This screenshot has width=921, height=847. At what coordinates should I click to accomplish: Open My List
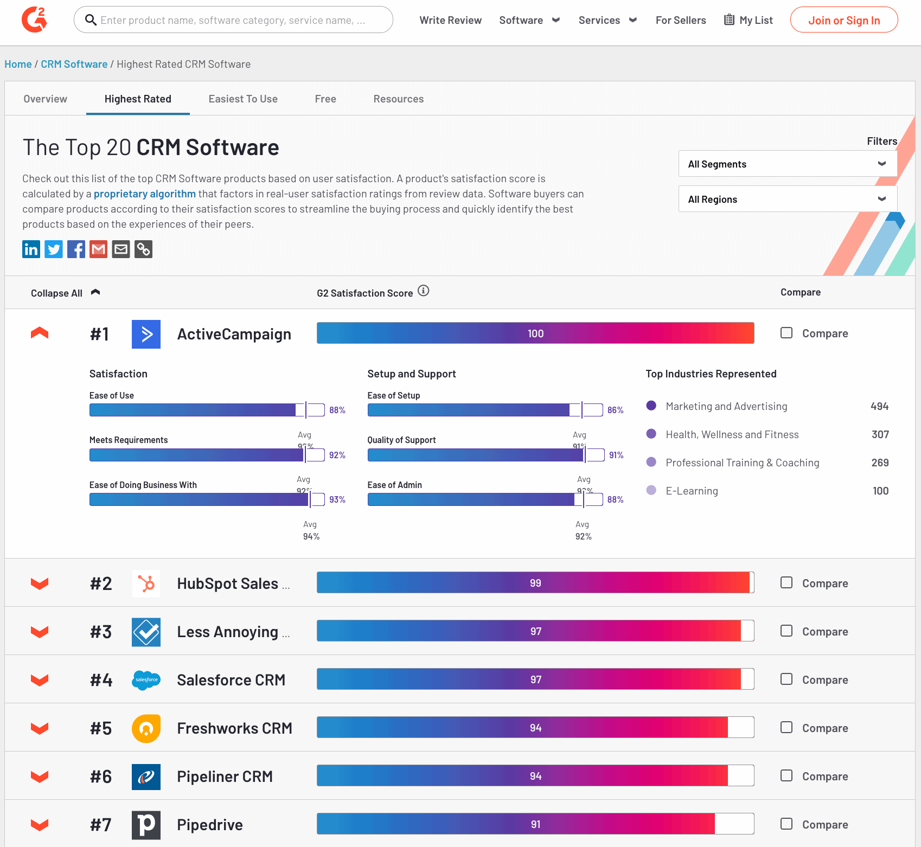click(748, 20)
